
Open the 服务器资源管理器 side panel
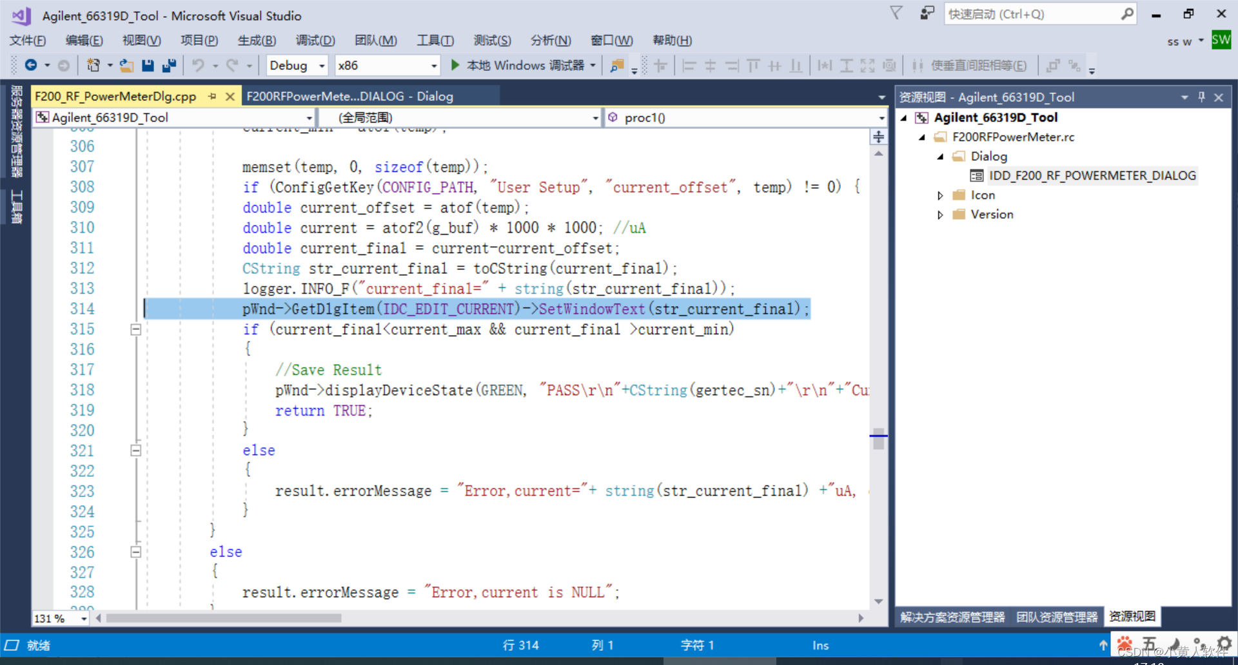coord(16,131)
